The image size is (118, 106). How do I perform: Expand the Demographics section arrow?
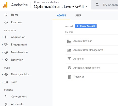coord(2,74)
